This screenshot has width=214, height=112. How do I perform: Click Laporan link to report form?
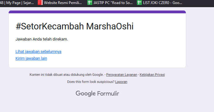[x=121, y=82]
